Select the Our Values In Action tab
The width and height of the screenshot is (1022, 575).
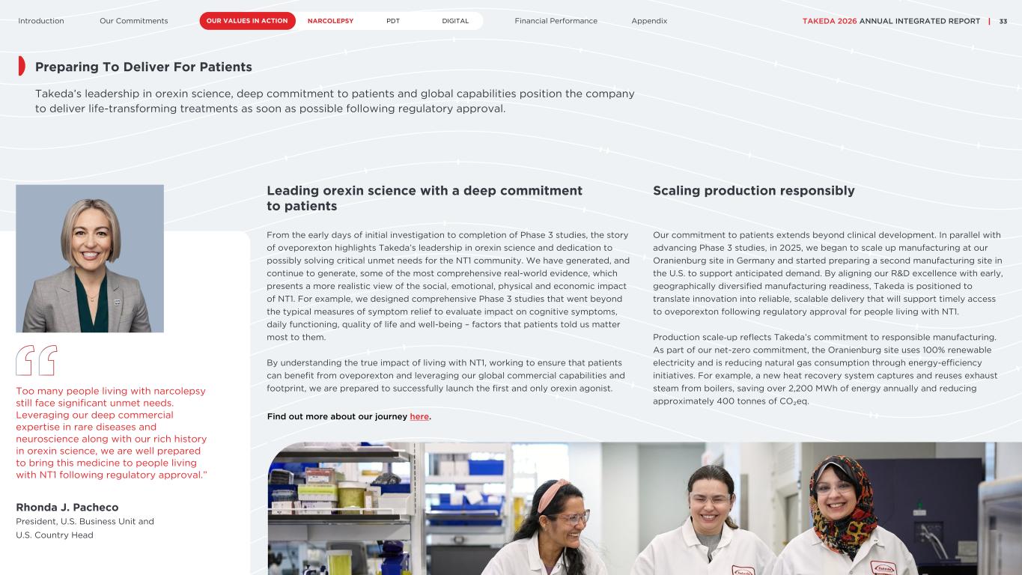tap(247, 21)
